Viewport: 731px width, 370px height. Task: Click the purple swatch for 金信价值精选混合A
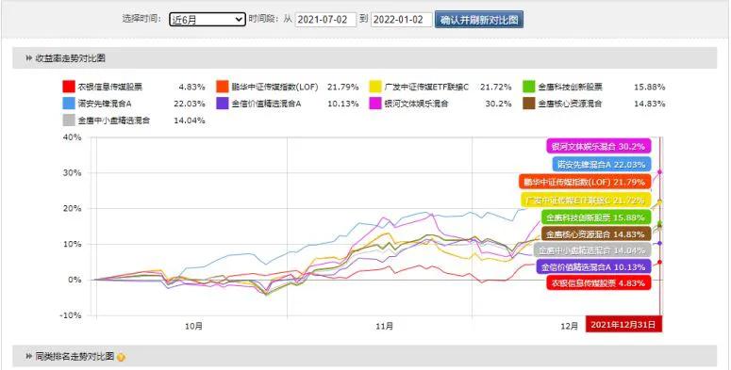pyautogui.click(x=223, y=104)
